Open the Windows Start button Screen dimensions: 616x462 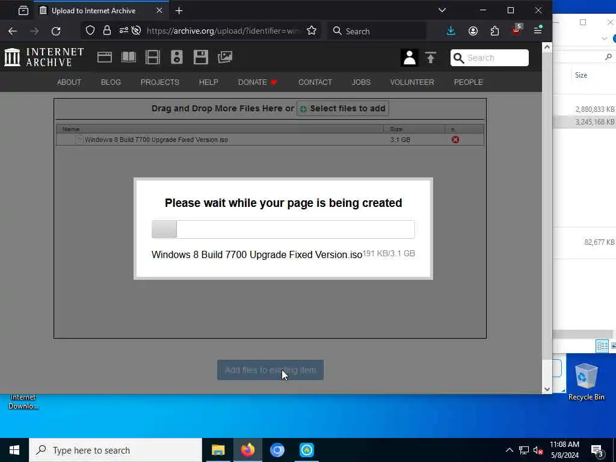(14, 450)
